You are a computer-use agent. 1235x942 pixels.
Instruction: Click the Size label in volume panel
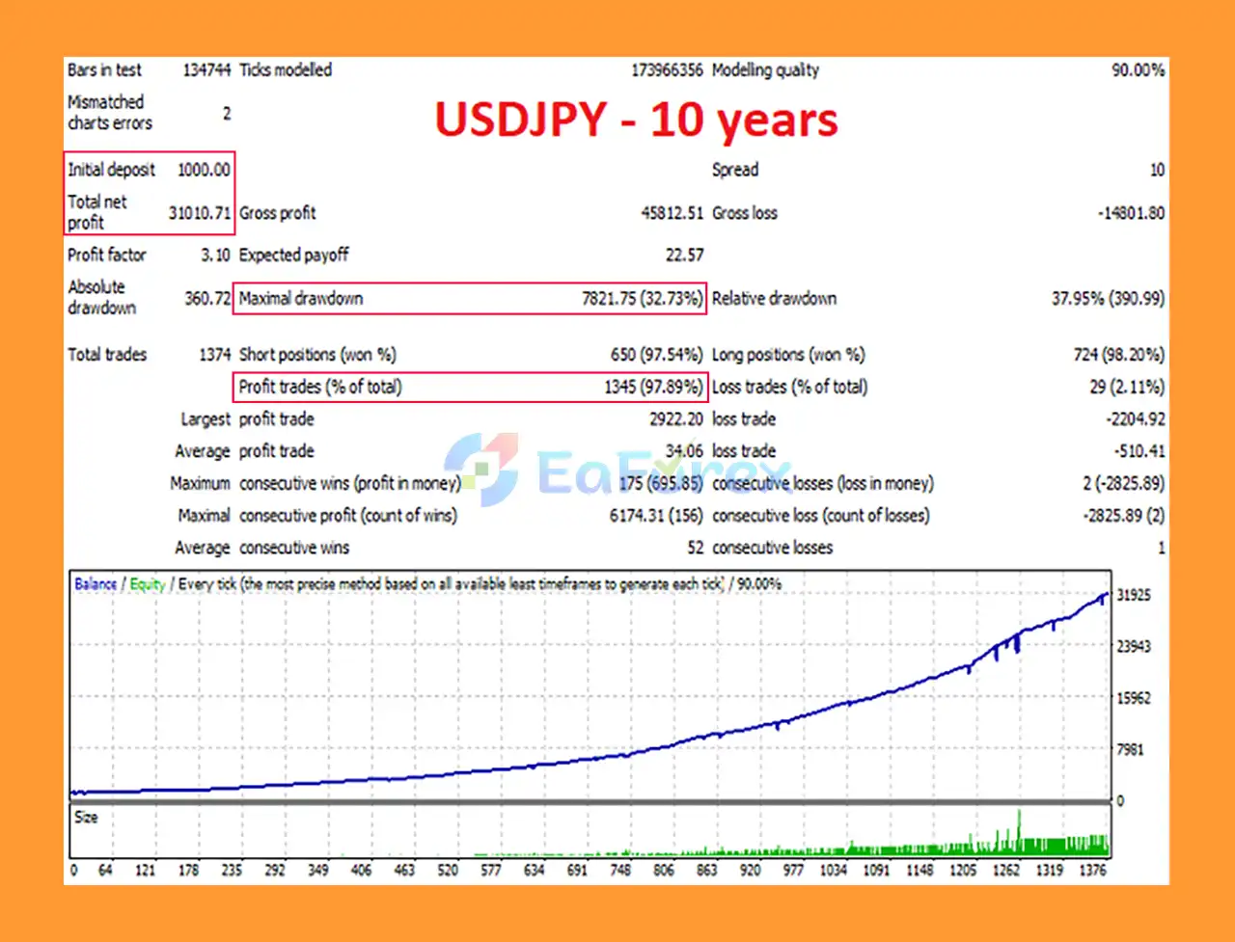click(86, 818)
